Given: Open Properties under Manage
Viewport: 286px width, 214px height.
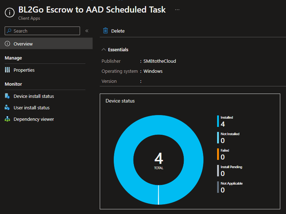Looking at the screenshot, I should (x=24, y=70).
